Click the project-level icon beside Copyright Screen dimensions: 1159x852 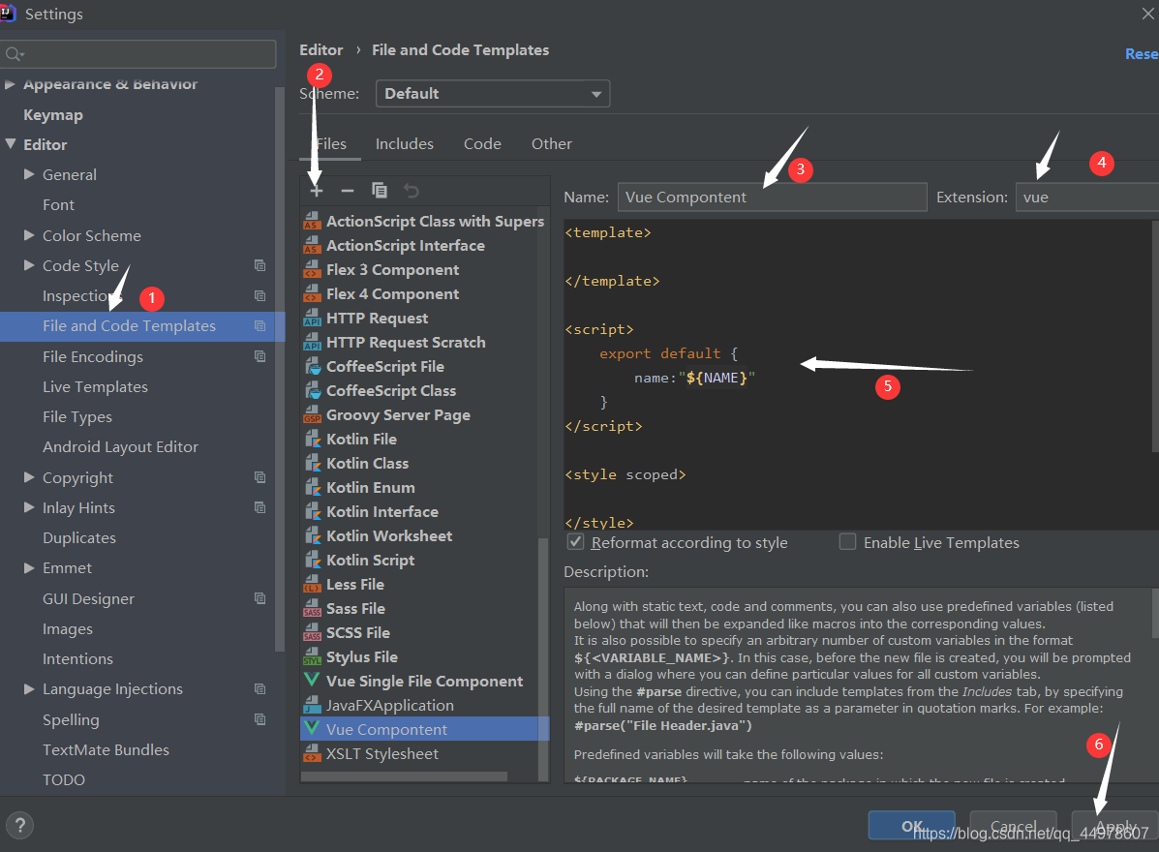[260, 477]
